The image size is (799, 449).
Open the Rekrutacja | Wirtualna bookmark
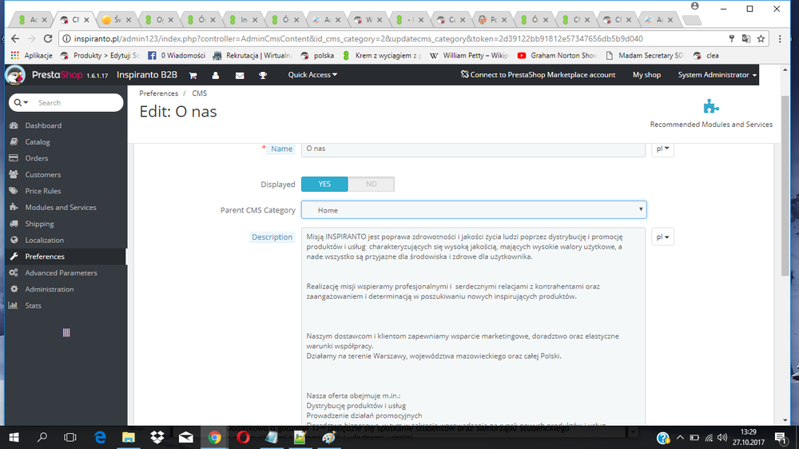click(253, 56)
